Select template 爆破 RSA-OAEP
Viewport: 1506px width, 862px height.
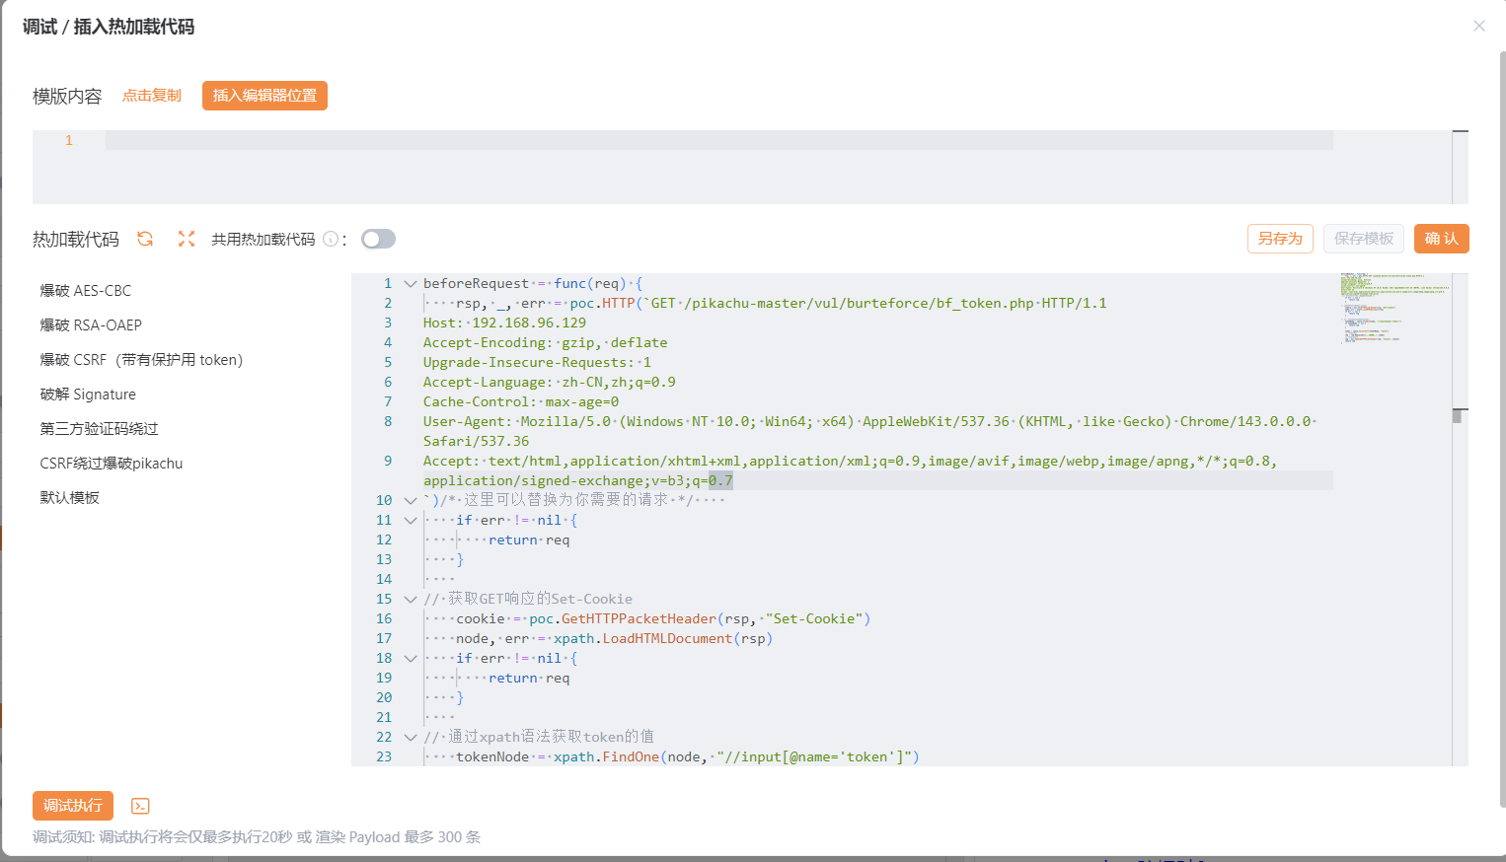point(91,325)
